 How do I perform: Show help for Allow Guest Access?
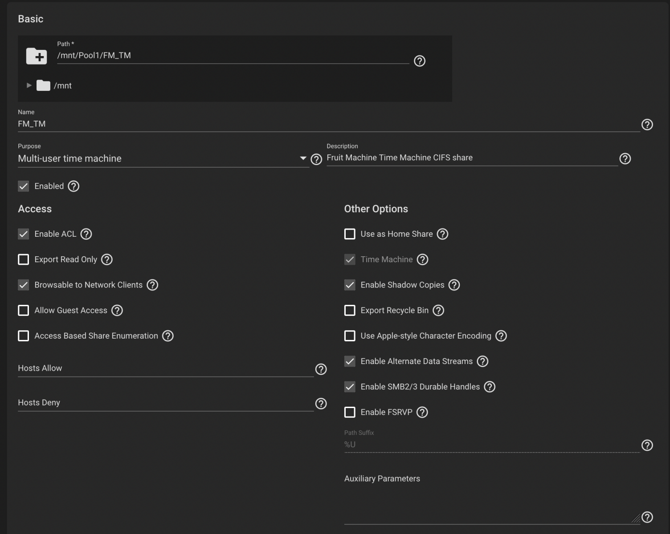tap(117, 310)
